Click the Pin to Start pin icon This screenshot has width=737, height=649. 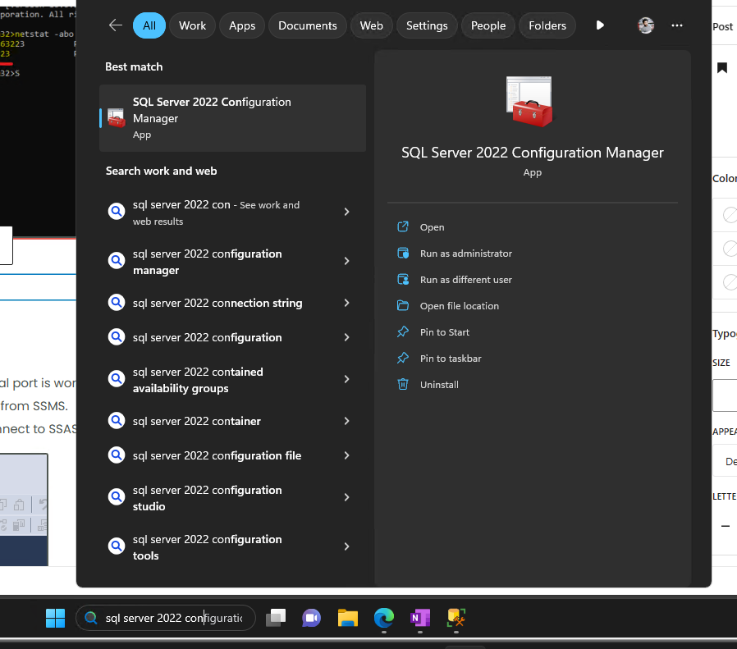(x=403, y=332)
